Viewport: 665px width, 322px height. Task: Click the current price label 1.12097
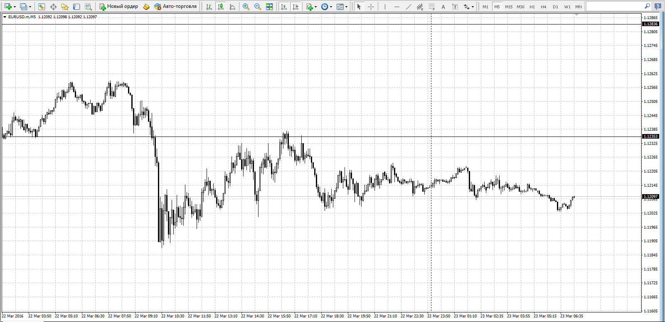[651, 197]
